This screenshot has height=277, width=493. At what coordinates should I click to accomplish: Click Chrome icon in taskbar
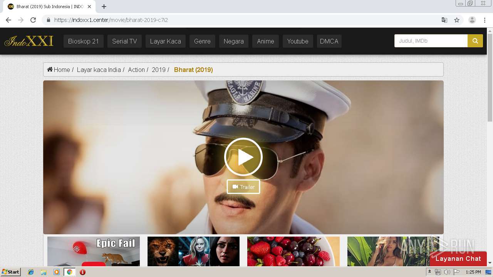[69, 272]
